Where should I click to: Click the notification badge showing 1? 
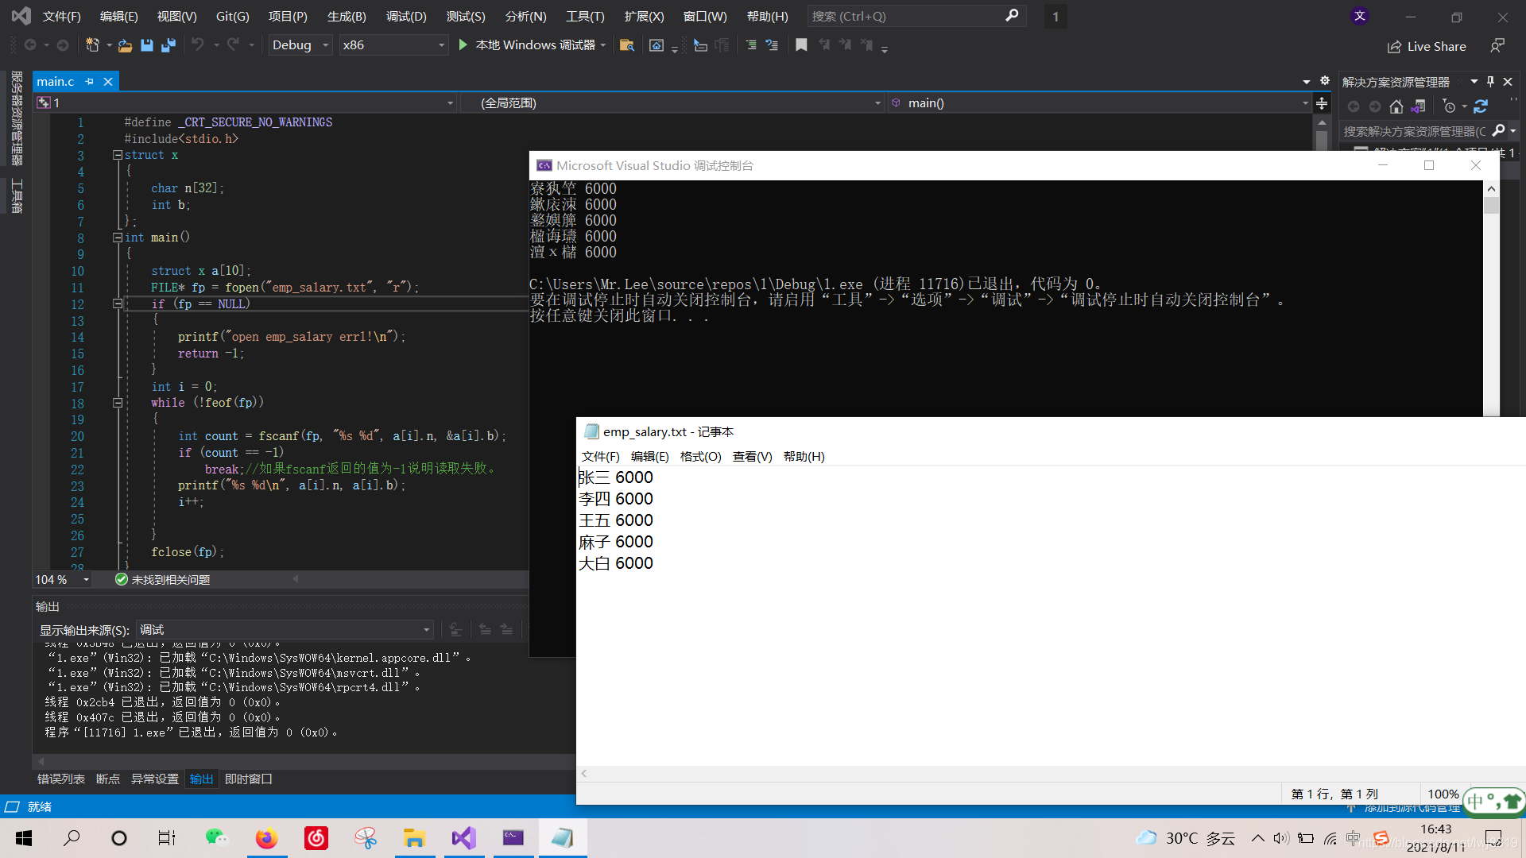pos(1055,16)
